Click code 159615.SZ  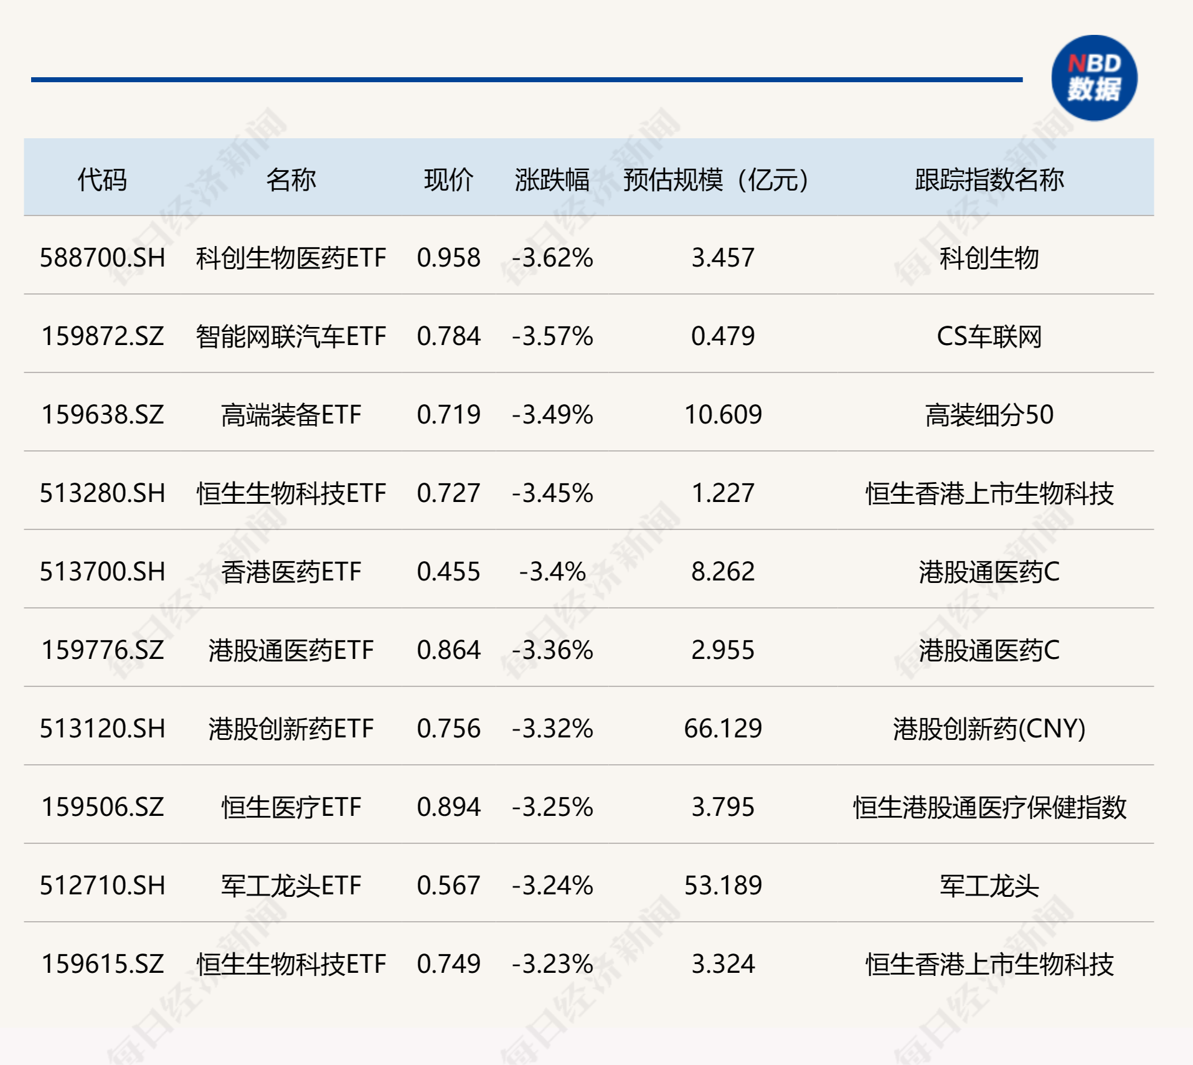102,964
